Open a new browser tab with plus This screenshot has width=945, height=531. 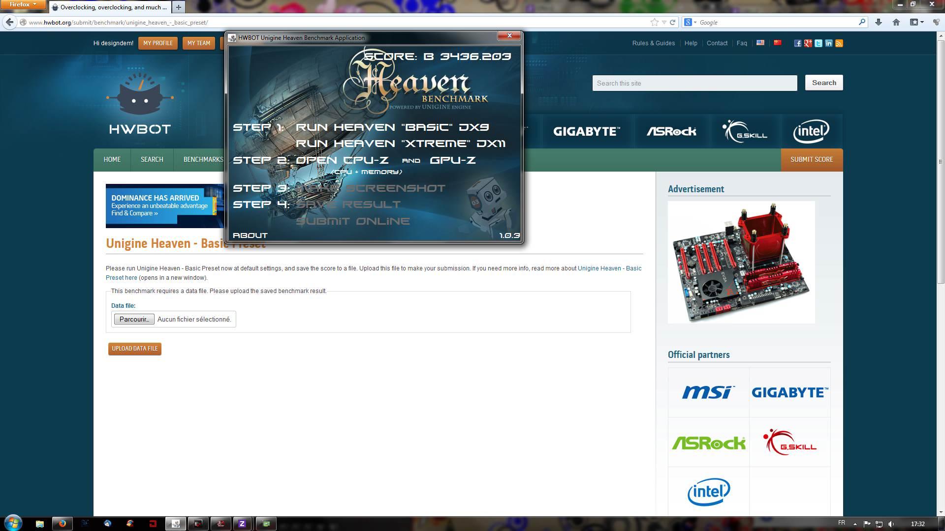[178, 7]
